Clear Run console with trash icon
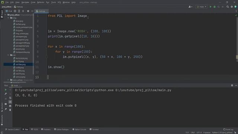This screenshot has width=238, height=134. (10, 110)
